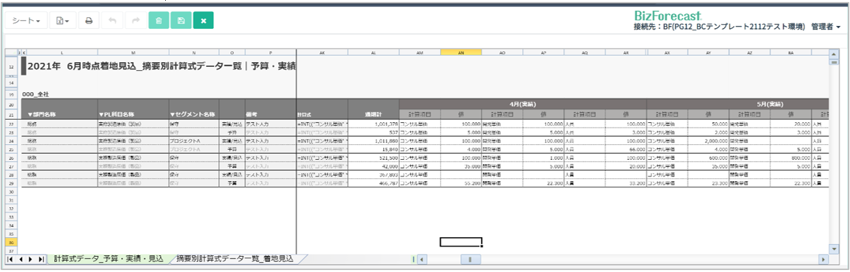The image size is (850, 272).
Task: Go to the last sheet tab arrow
Action: tap(41, 259)
